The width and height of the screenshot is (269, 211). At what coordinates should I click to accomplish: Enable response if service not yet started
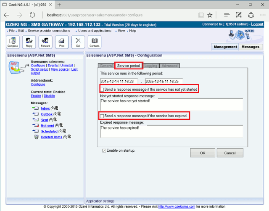(102, 90)
